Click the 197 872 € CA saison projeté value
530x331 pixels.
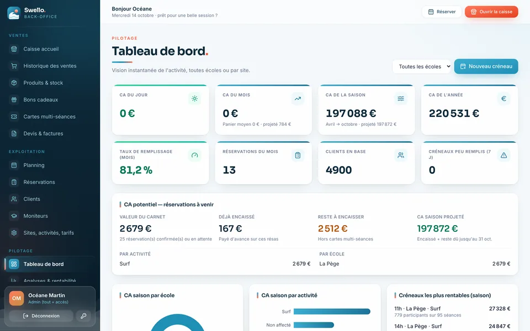pyautogui.click(x=437, y=228)
